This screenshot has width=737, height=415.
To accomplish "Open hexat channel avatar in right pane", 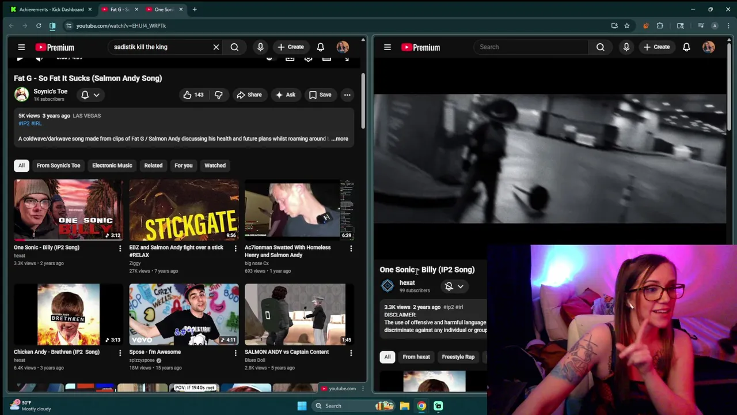I will (388, 286).
